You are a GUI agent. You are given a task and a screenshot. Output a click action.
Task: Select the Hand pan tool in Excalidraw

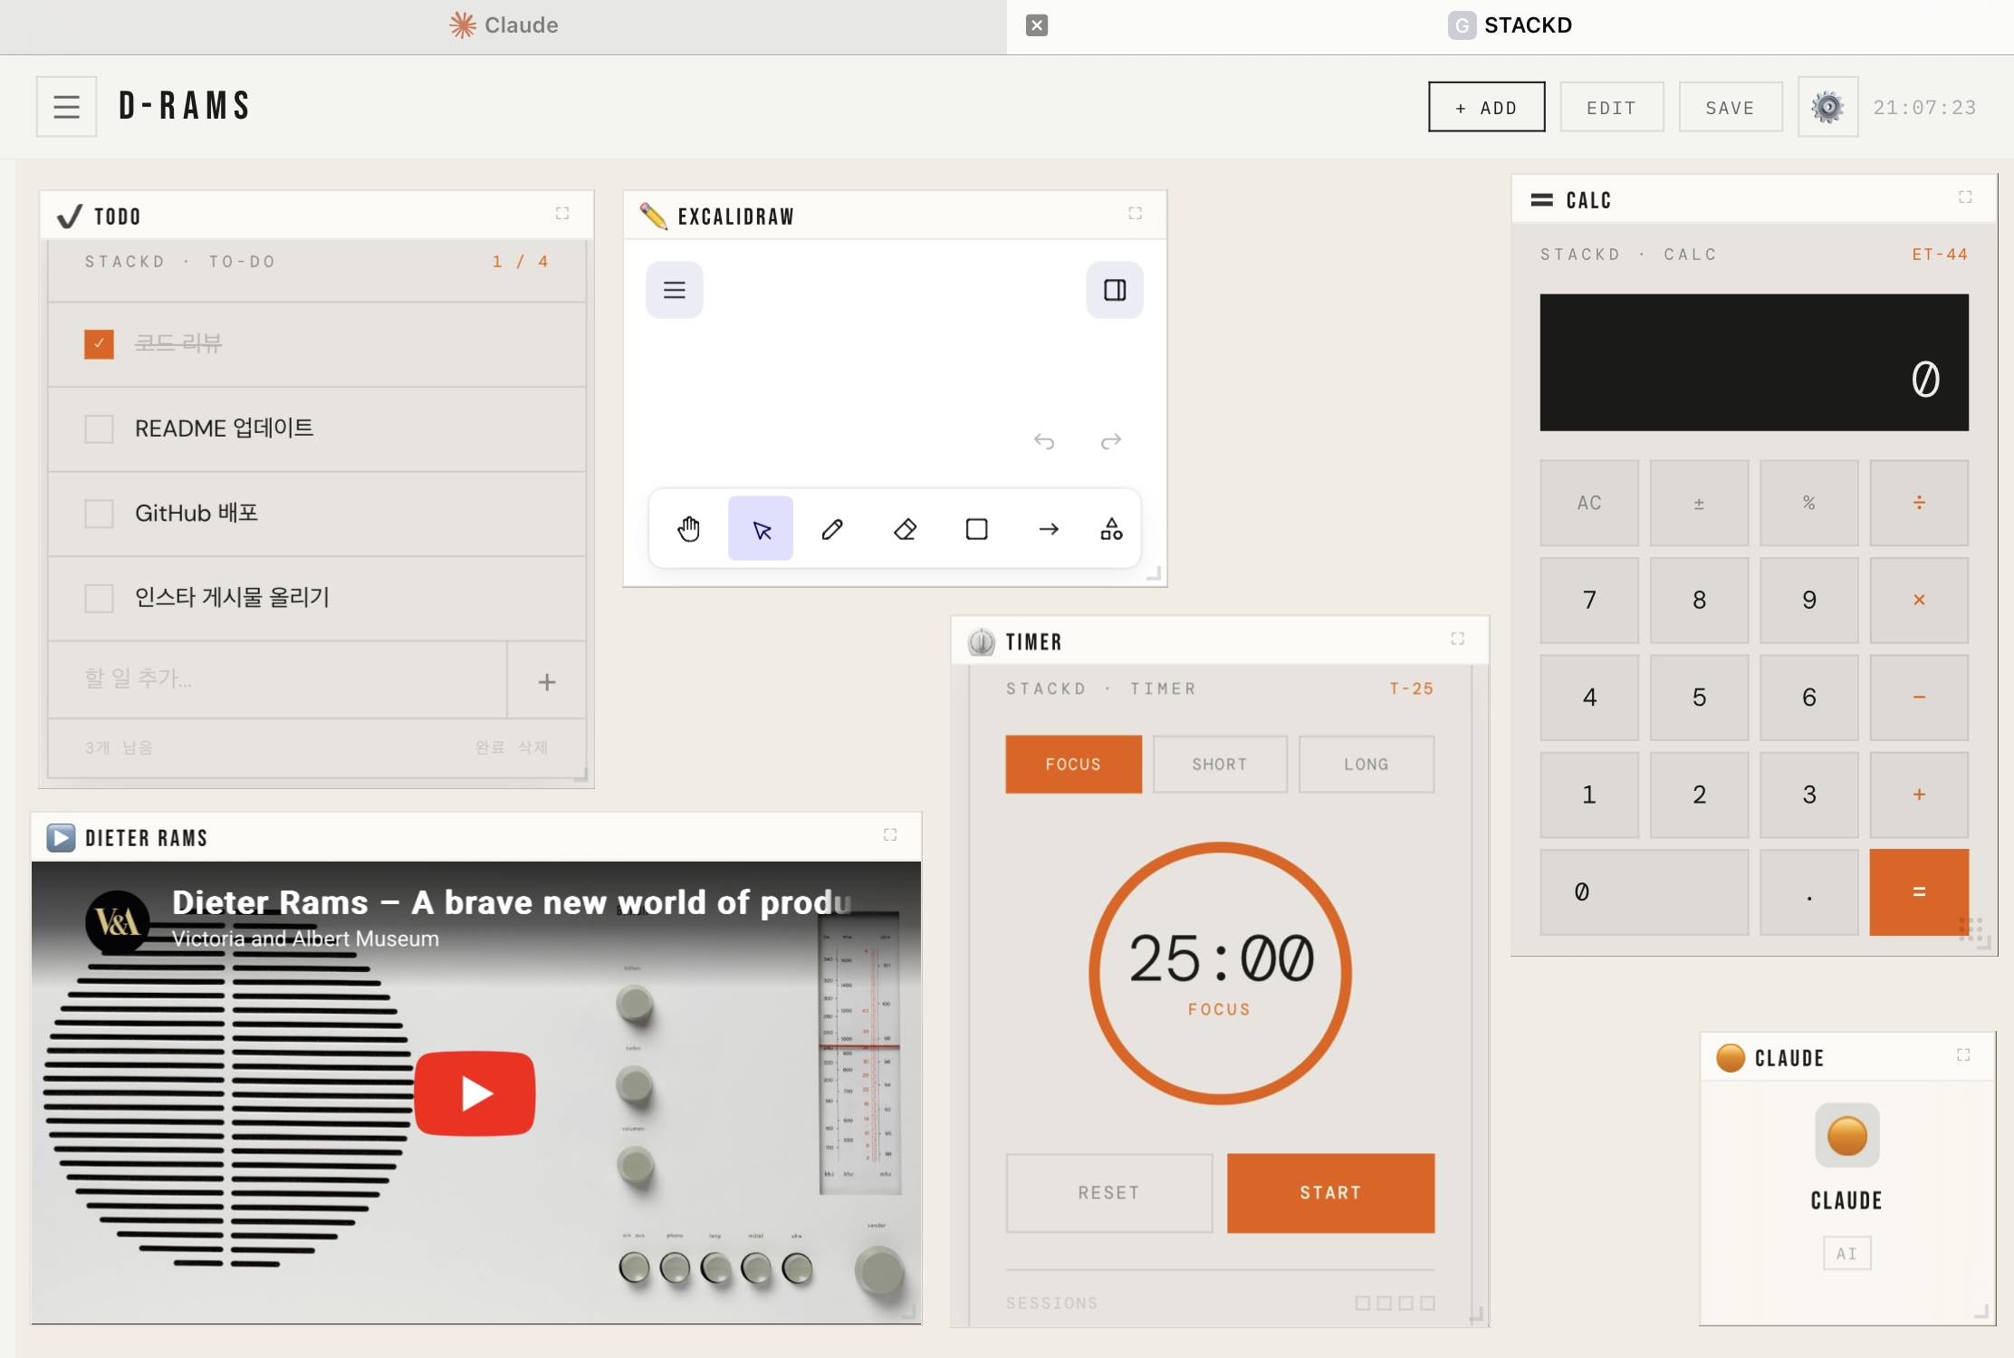[688, 529]
